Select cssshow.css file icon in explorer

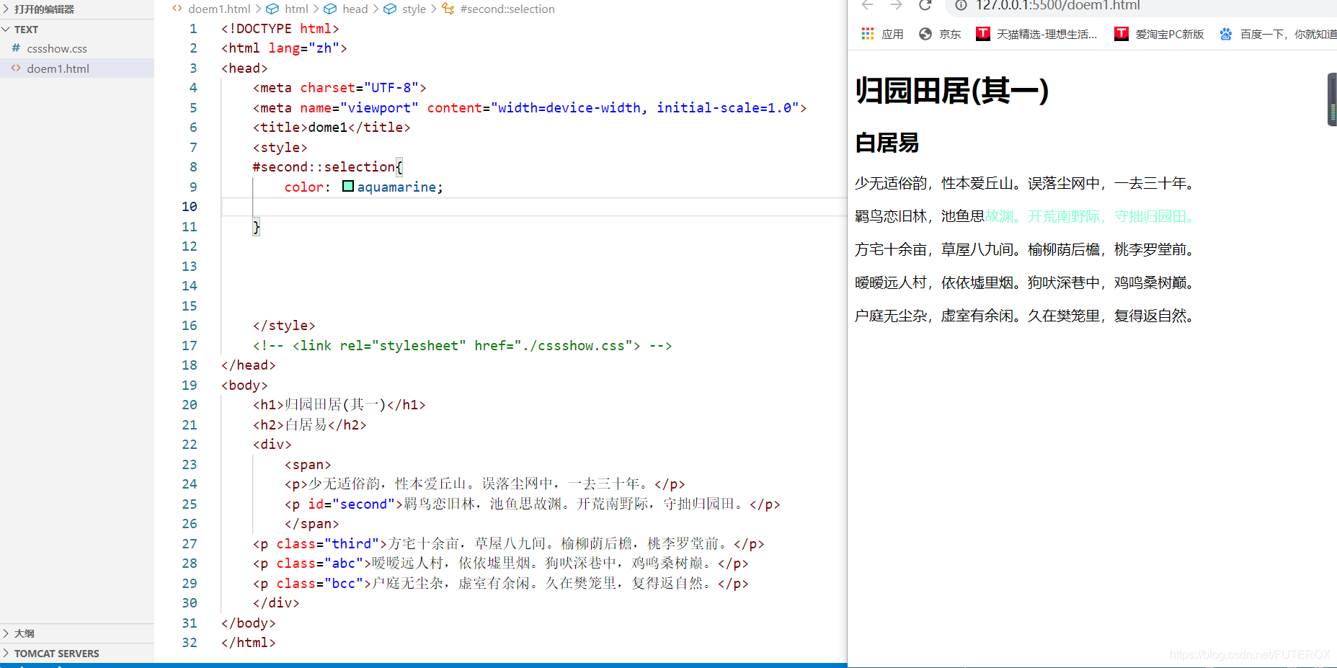click(16, 48)
